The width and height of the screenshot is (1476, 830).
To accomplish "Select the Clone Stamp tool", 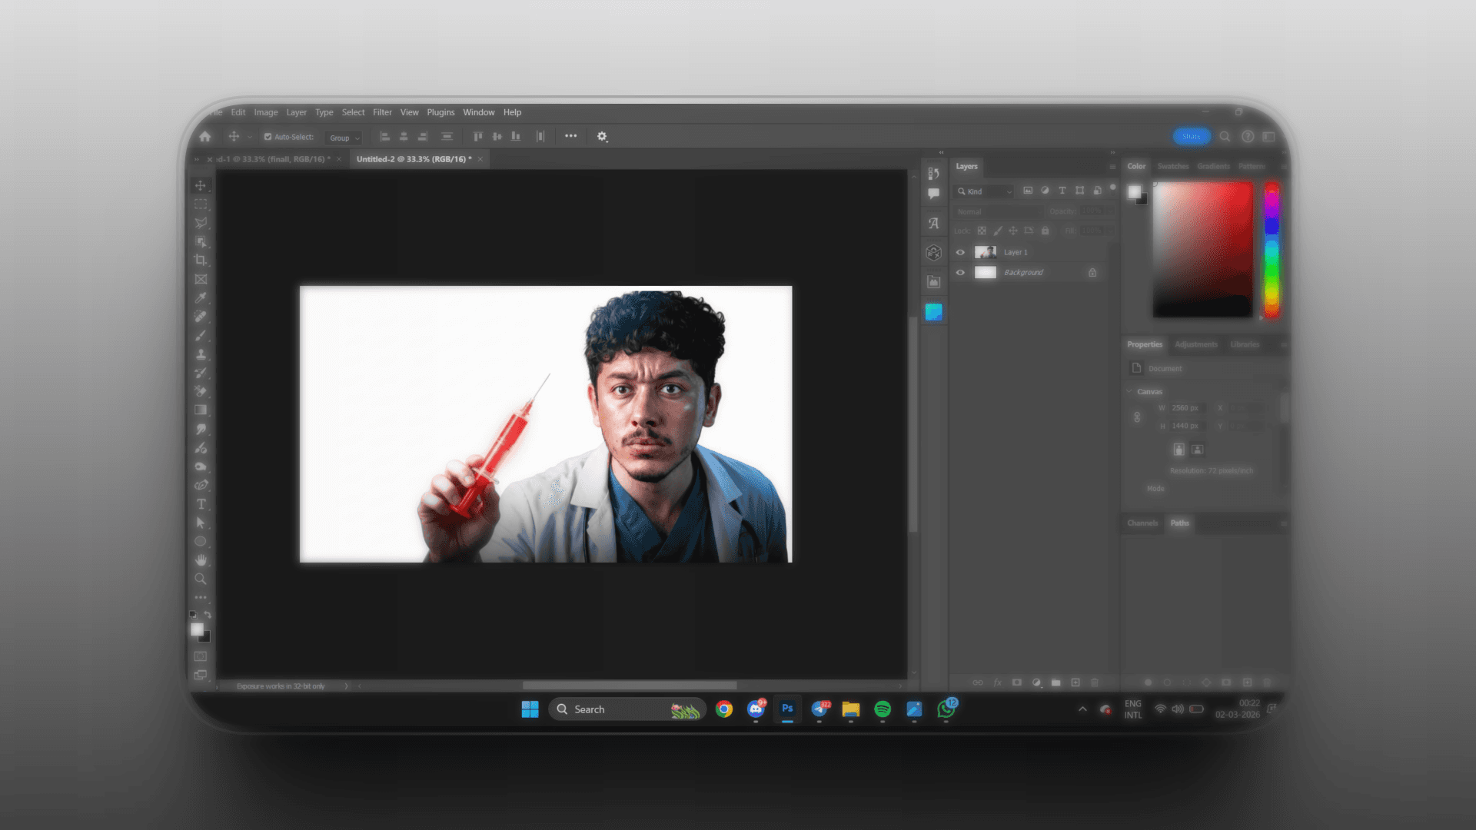I will click(x=201, y=354).
